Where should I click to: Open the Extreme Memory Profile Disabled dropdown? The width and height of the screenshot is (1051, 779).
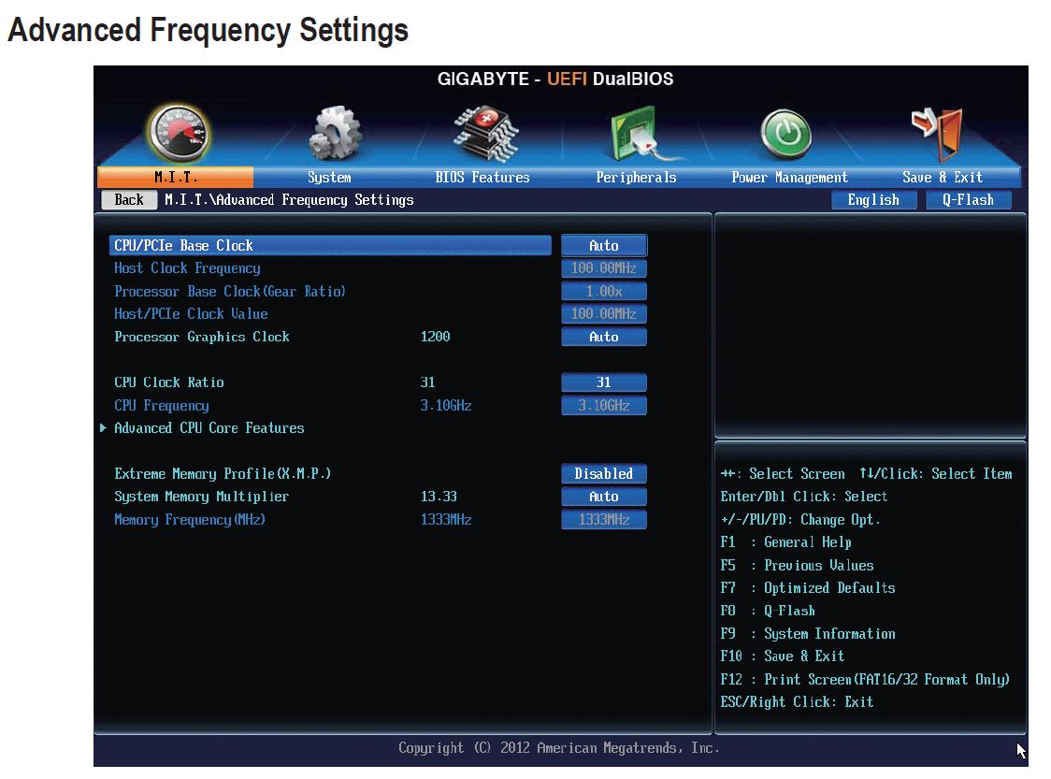tap(604, 473)
